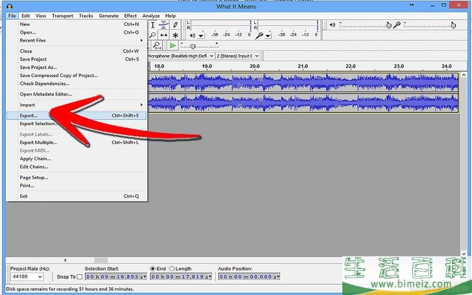Open the Tracks menu
472x295 pixels.
86,16
